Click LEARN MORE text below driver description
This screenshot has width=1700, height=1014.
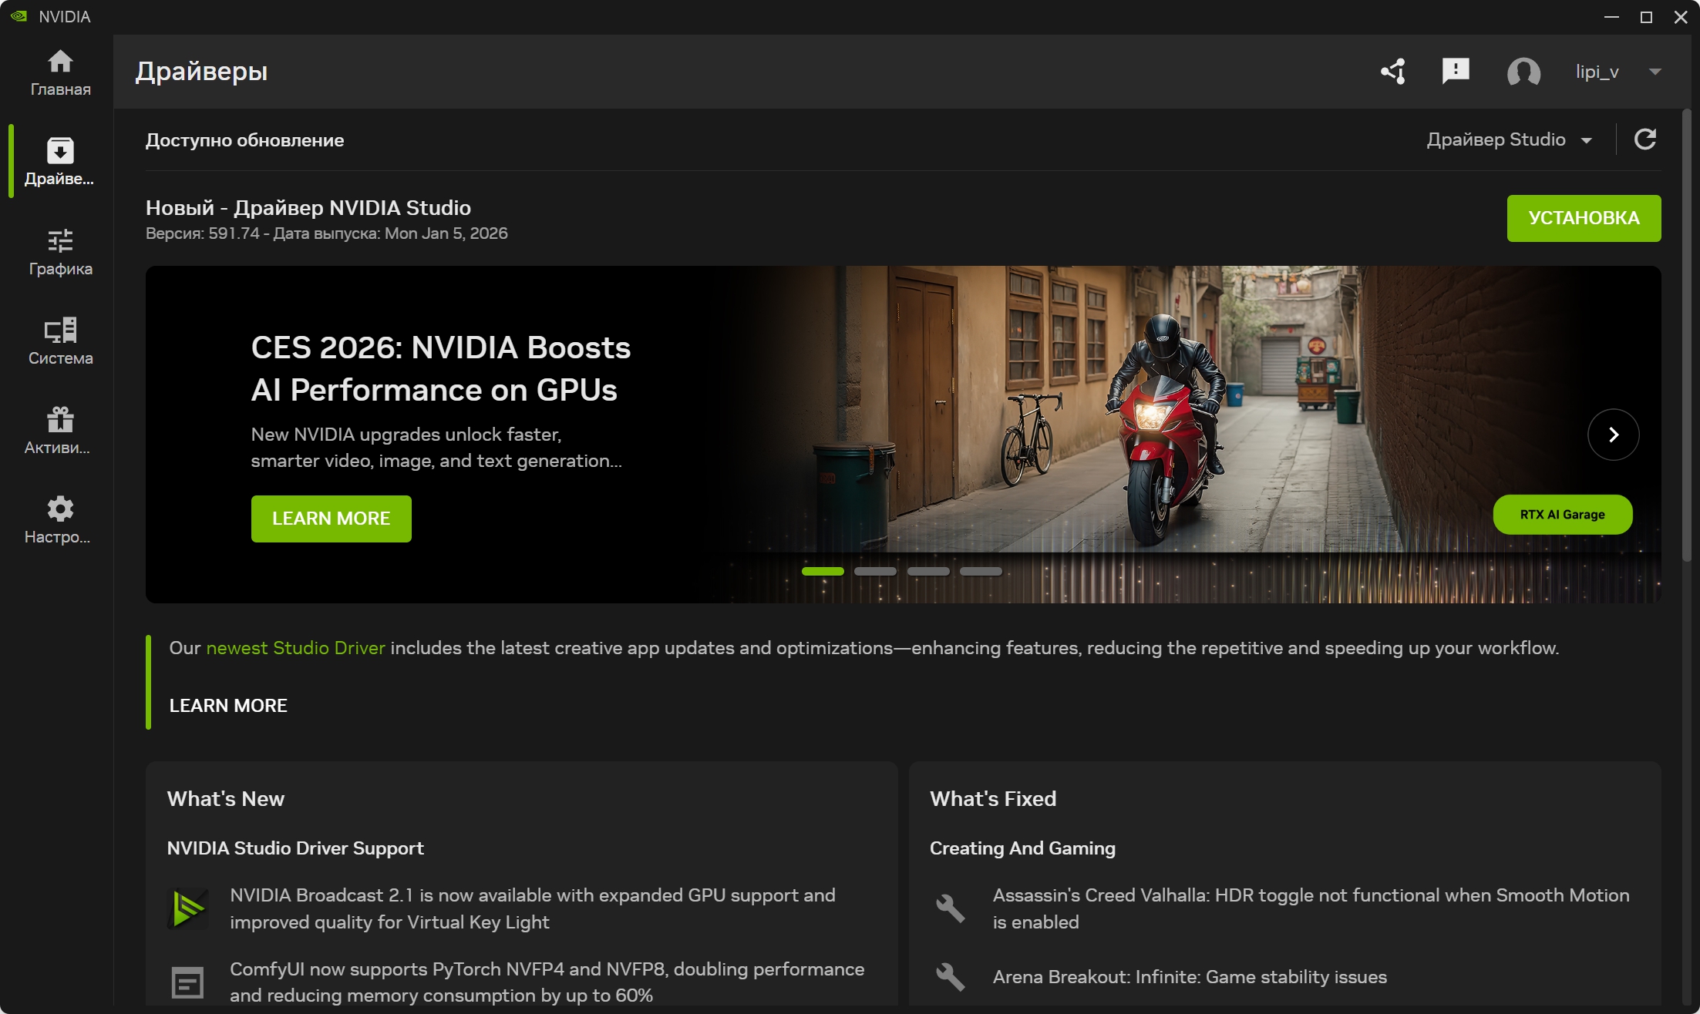(x=228, y=706)
